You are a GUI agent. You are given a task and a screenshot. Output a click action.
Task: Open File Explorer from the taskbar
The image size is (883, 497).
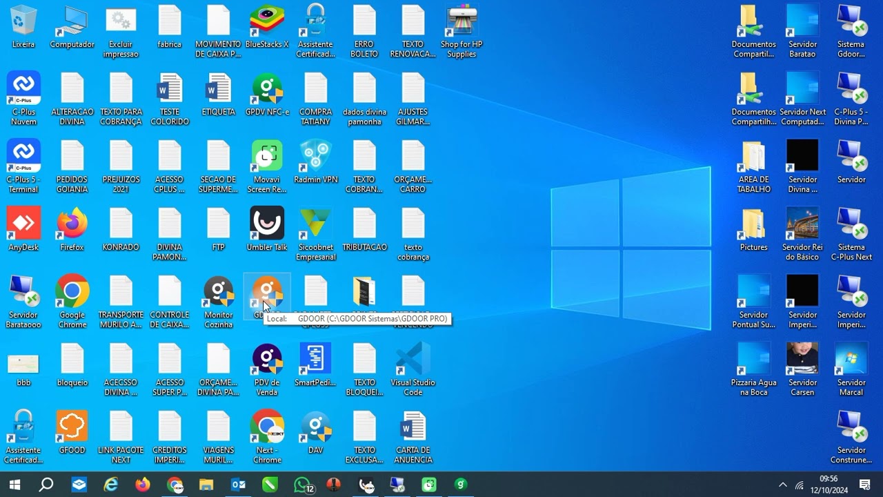(206, 485)
